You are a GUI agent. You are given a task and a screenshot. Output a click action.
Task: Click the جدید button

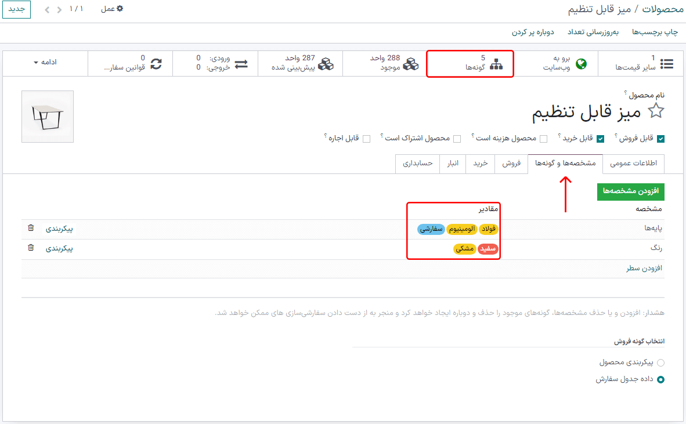pos(16,9)
